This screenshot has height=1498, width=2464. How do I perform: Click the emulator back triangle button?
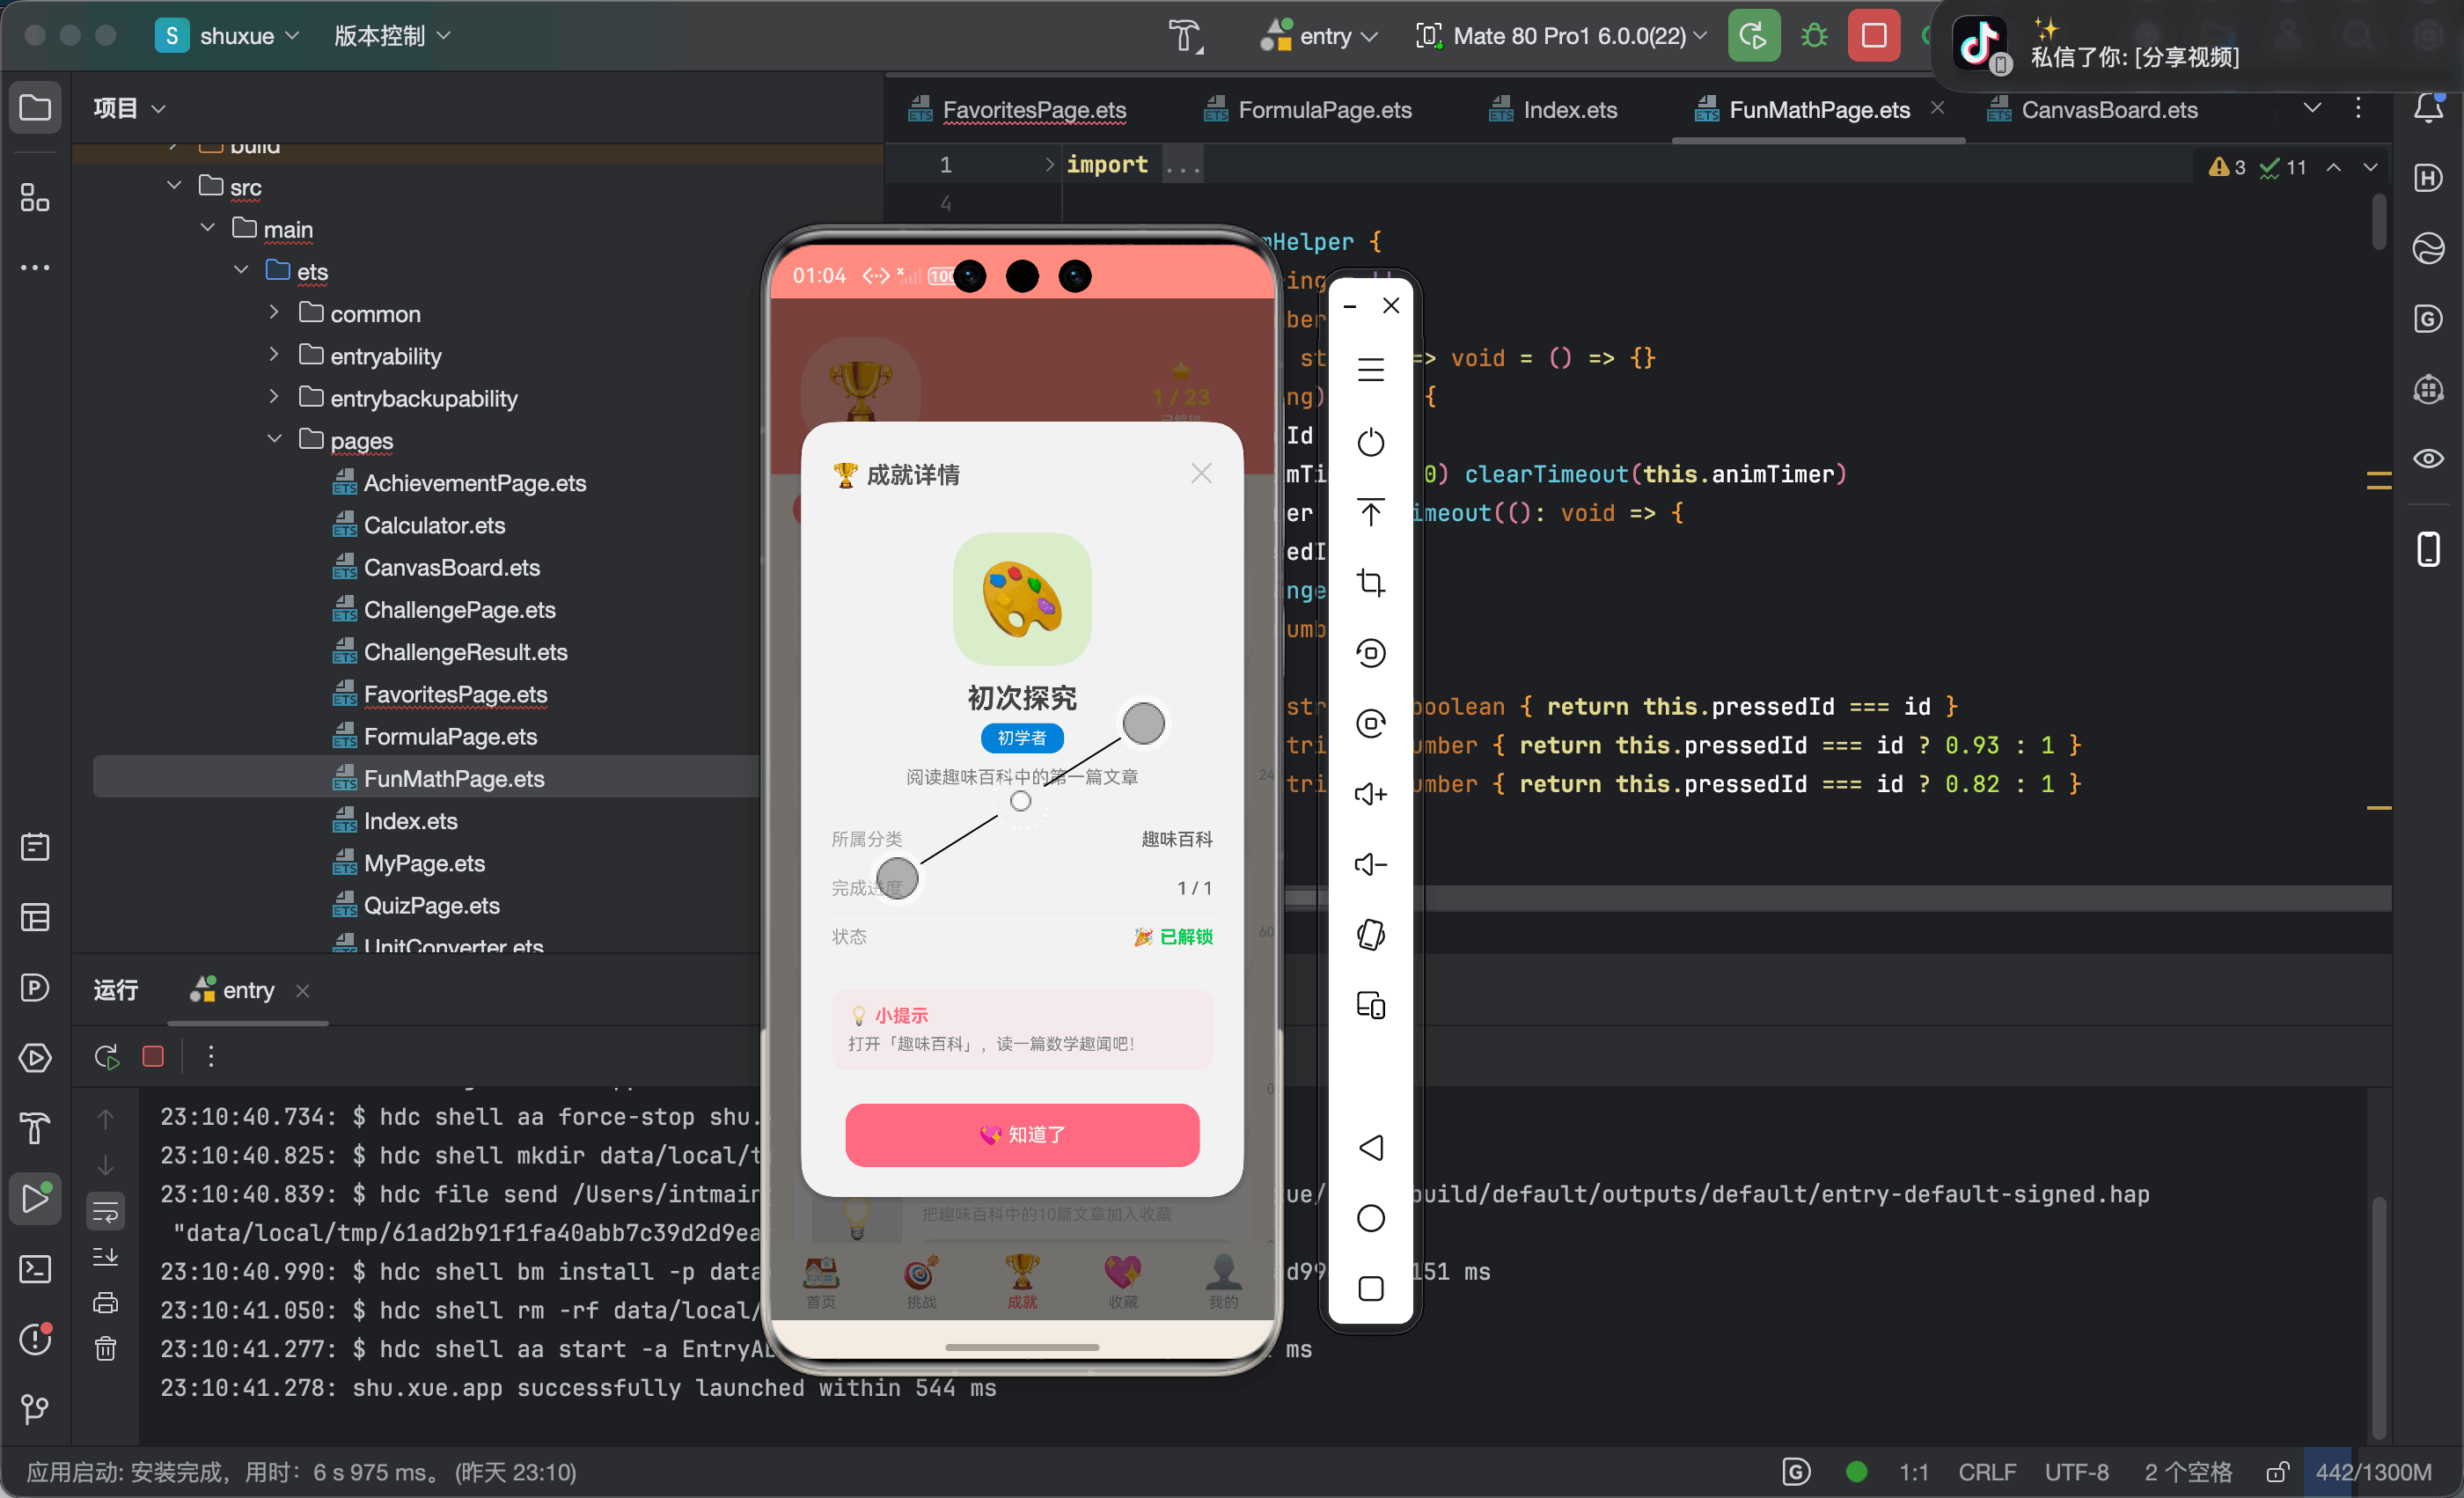pos(1370,1147)
